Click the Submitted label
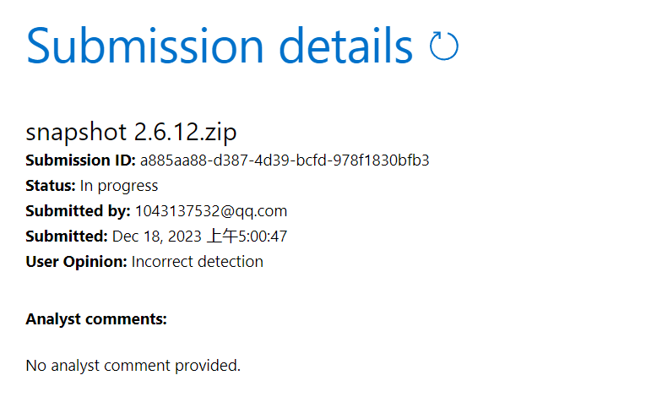 (67, 237)
